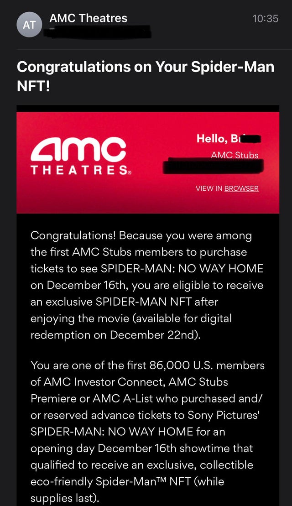Tap the redacted sender address below the name
Viewport: 292px width, 506px height.
click(x=101, y=31)
